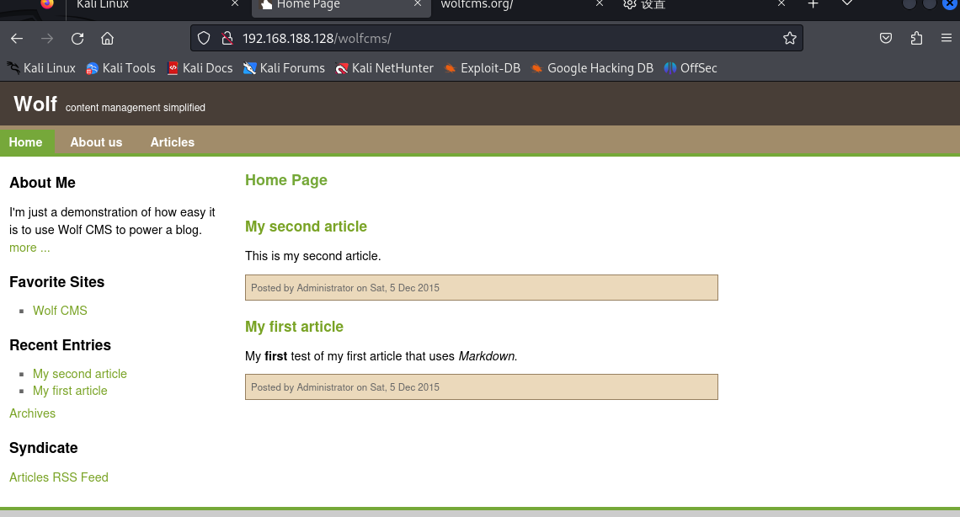Open About us in the site navigation
960x517 pixels.
96,142
